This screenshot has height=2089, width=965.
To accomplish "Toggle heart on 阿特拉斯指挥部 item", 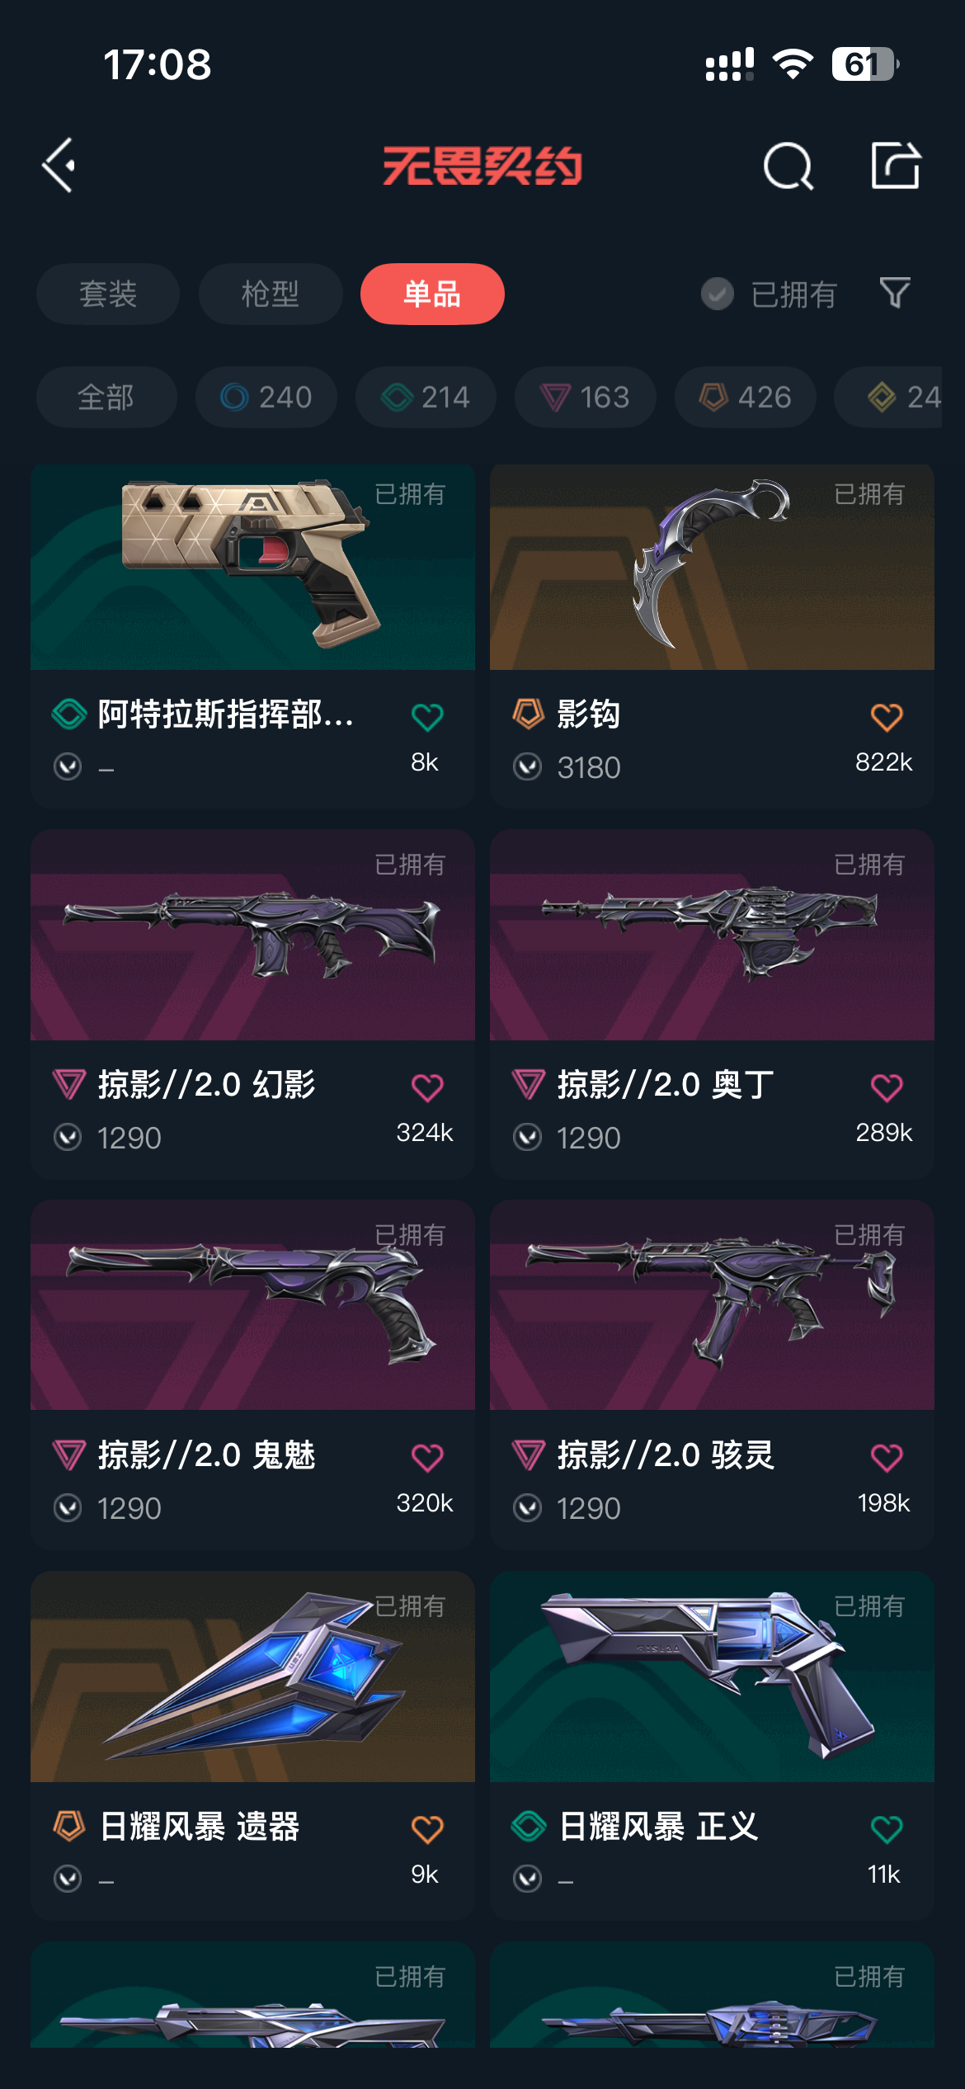I will [x=427, y=717].
